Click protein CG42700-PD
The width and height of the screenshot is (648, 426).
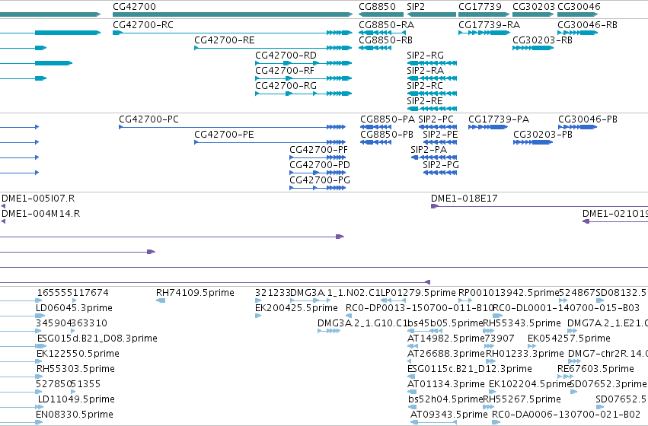320,166
